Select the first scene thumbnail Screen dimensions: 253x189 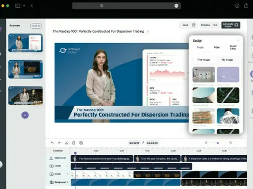click(x=25, y=43)
